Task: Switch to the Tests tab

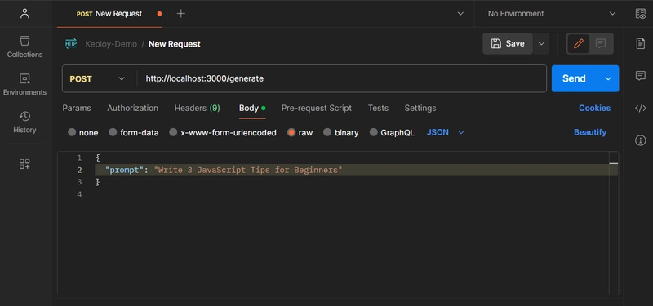Action: click(378, 108)
